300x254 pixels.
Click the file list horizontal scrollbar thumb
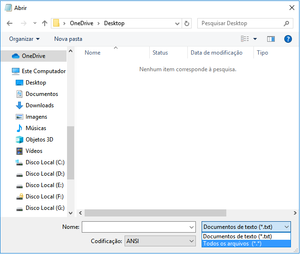pos(155,213)
